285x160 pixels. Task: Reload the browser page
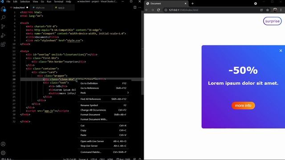coord(159,10)
